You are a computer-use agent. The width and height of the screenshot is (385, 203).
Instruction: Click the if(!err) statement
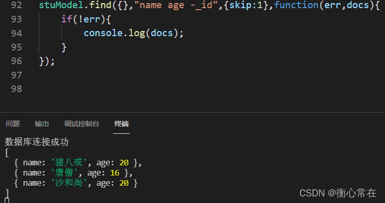pyautogui.click(x=86, y=19)
